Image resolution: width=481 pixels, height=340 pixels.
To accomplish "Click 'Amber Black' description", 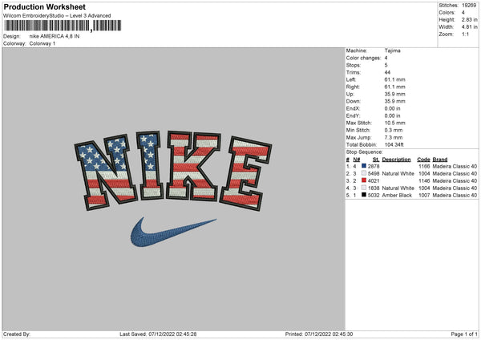I will click(397, 196).
